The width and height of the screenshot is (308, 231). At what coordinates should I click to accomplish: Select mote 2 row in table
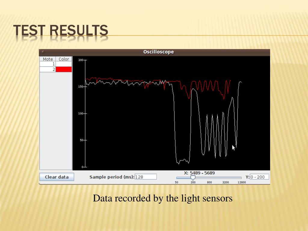click(x=56, y=69)
